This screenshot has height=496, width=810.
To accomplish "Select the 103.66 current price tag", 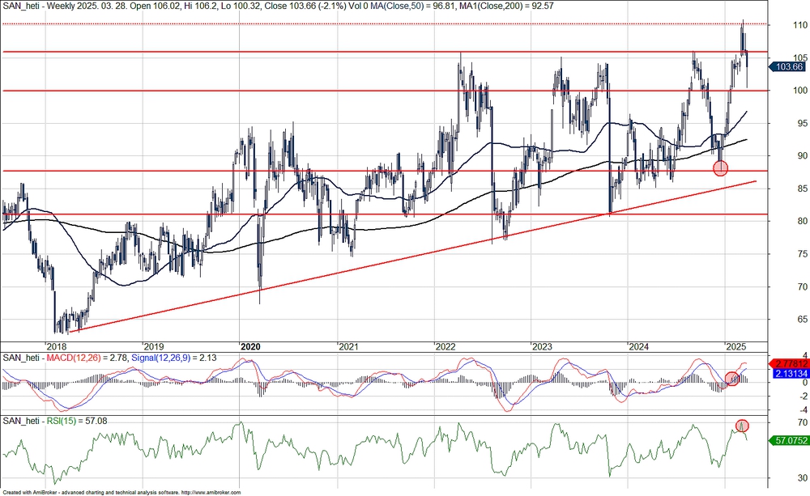I will tap(787, 67).
